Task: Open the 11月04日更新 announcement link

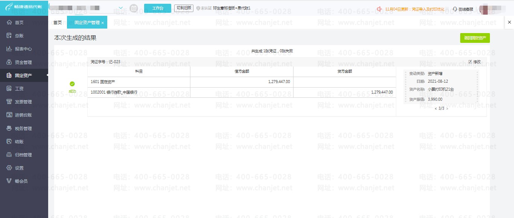Action: click(x=415, y=9)
